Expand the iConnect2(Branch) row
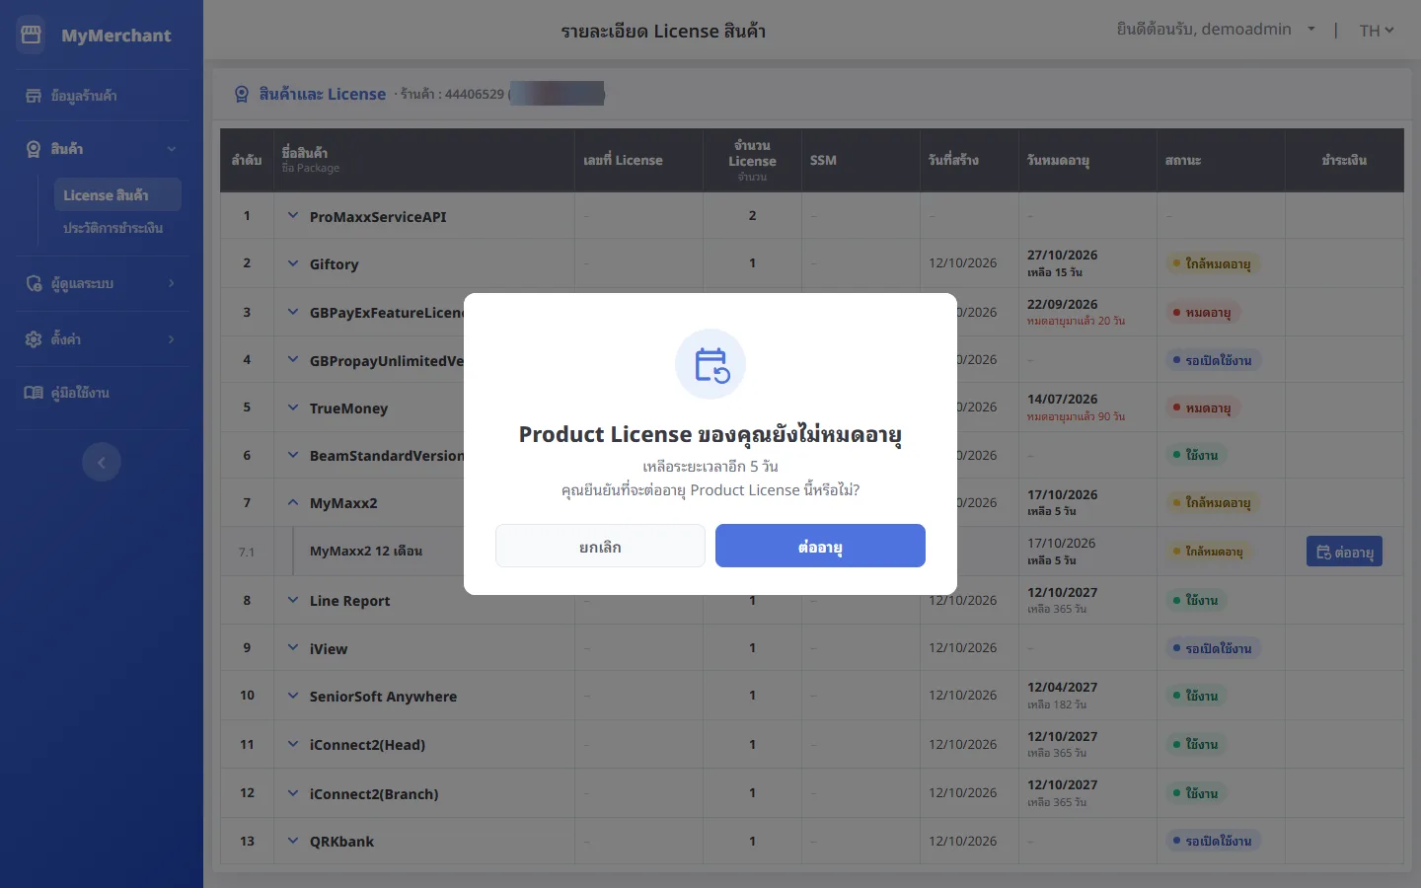1421x888 pixels. click(x=293, y=792)
